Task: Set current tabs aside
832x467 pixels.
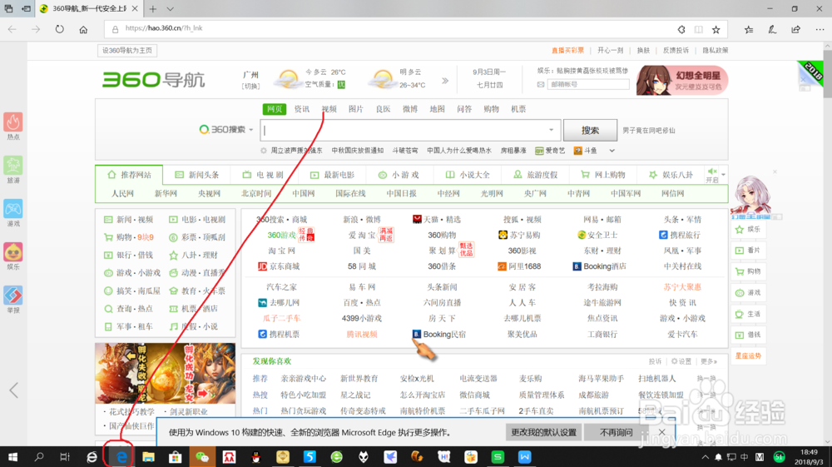Action: 26,8
